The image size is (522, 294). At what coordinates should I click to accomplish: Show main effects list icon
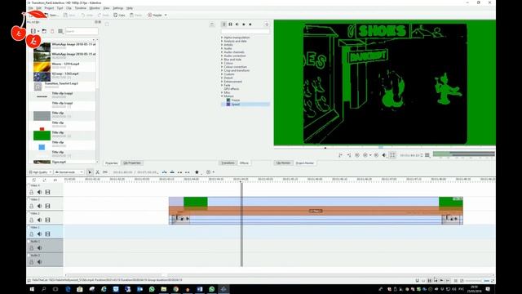coord(224,24)
